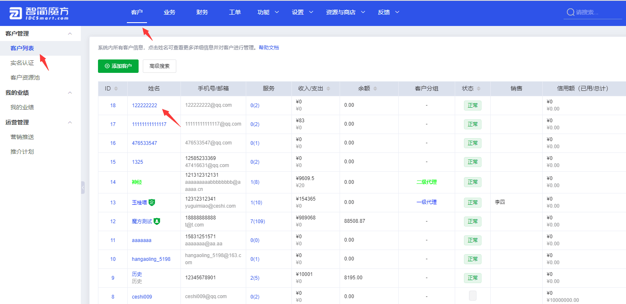Open the 工单 top tab
Image resolution: width=626 pixels, height=304 pixels.
(235, 12)
